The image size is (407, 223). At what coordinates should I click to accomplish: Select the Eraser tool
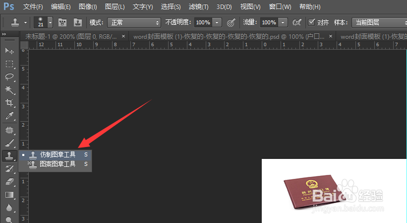click(9, 182)
